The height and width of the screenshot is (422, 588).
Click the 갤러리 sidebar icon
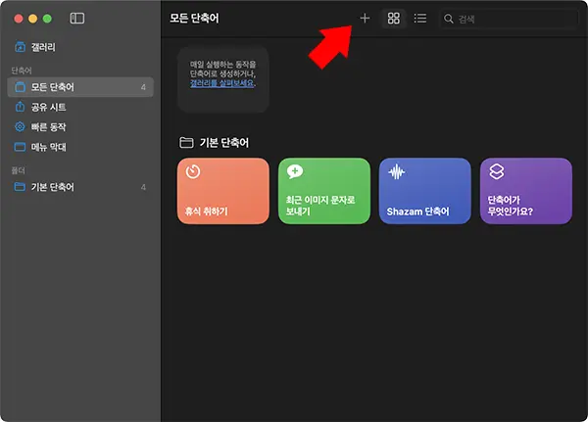tap(20, 47)
